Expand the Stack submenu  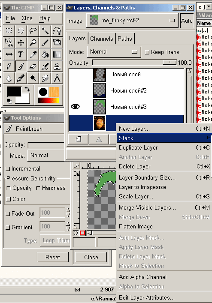(164, 138)
